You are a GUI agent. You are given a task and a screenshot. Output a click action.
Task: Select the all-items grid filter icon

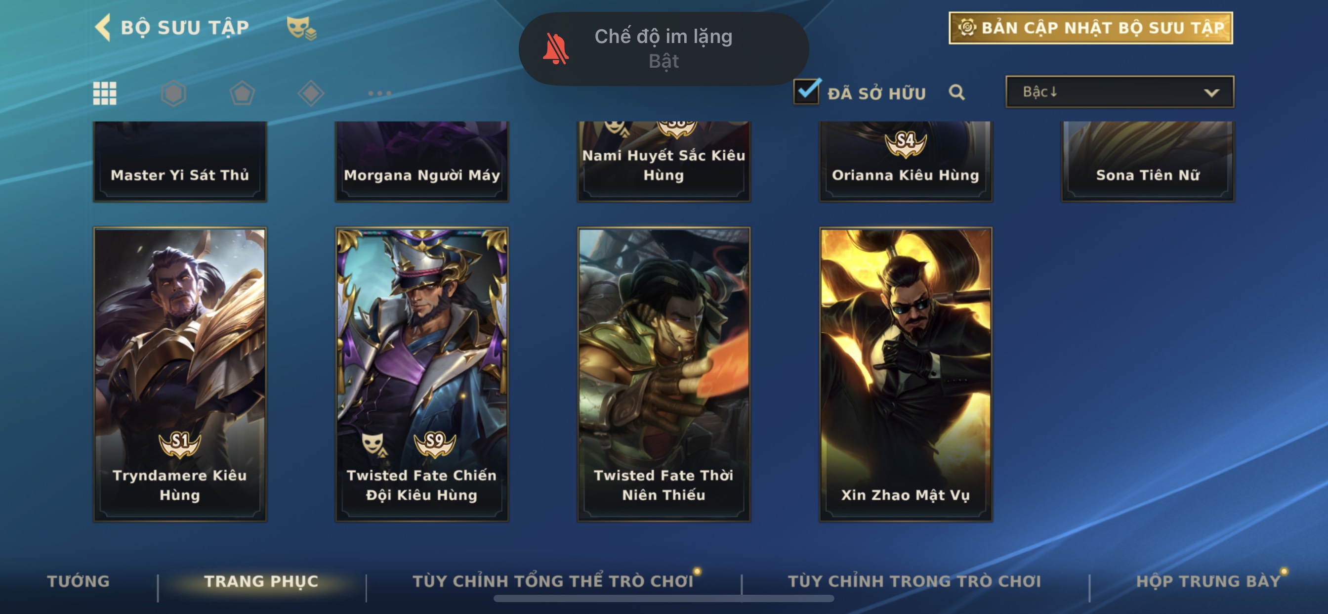coord(105,93)
